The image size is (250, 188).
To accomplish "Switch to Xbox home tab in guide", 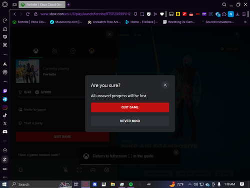I will [36, 51].
